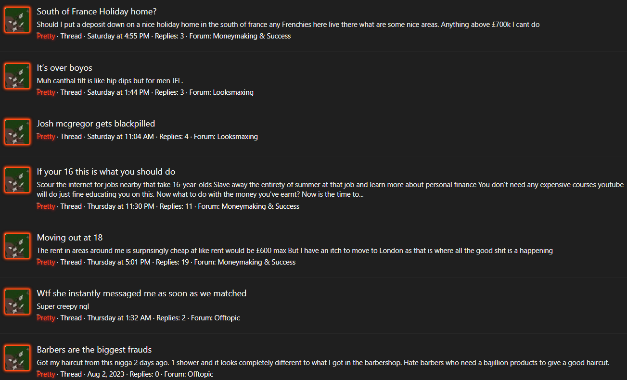Click "Thursday at 5:01 PM" timestamp

click(x=119, y=262)
